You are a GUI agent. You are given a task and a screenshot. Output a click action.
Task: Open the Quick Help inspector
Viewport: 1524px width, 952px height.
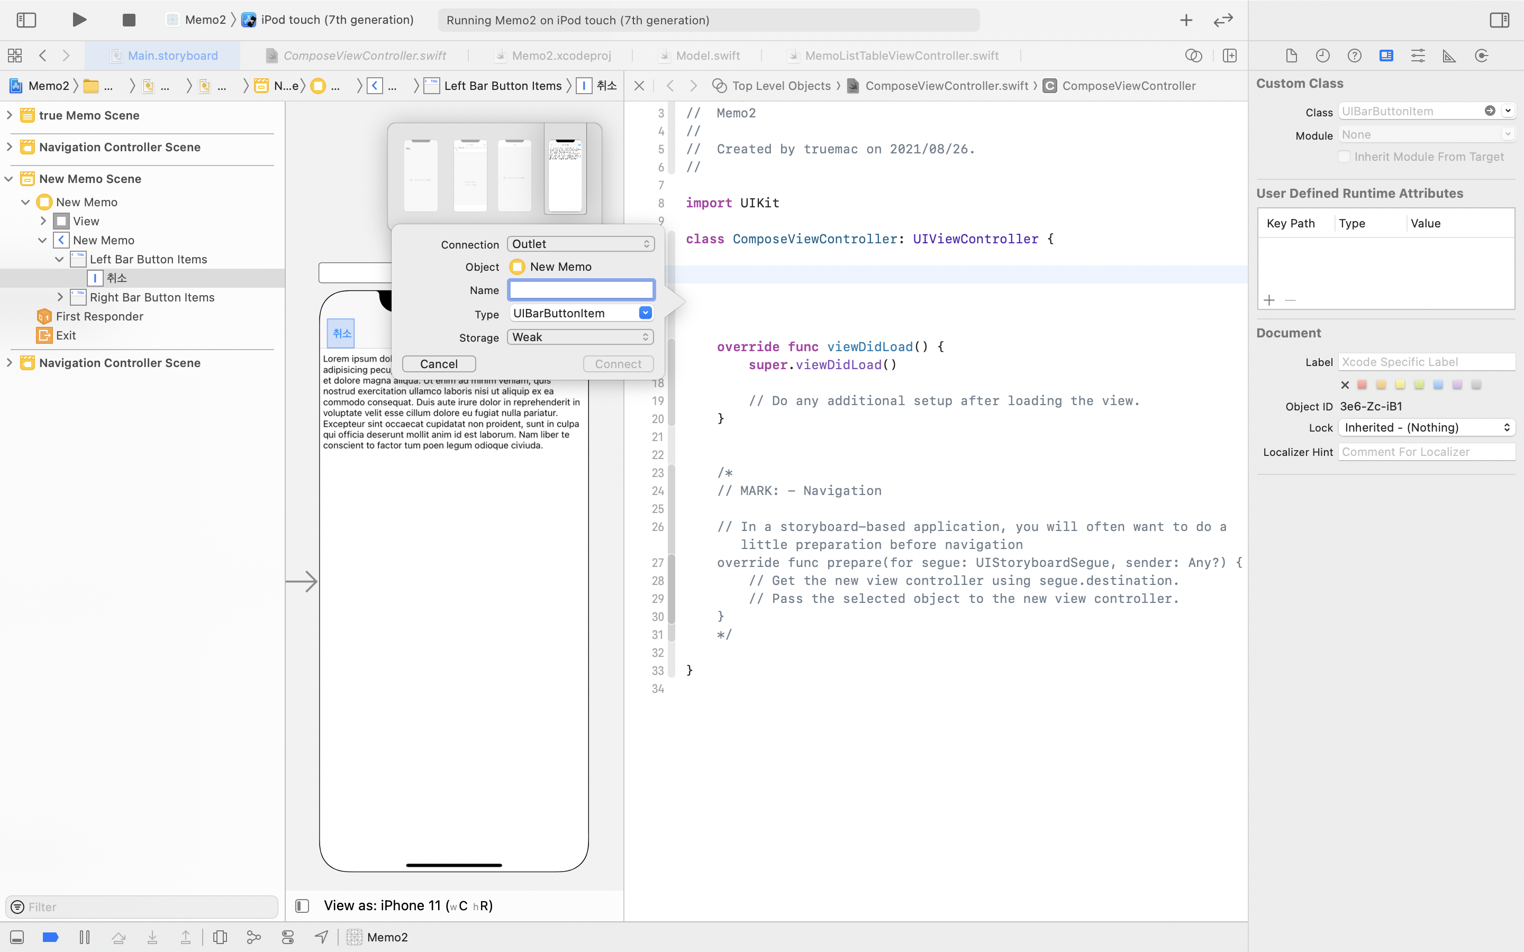click(x=1354, y=56)
